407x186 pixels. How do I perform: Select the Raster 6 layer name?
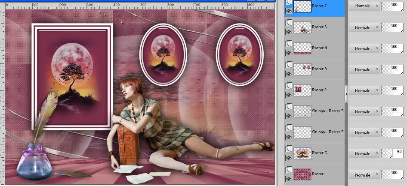click(x=319, y=27)
